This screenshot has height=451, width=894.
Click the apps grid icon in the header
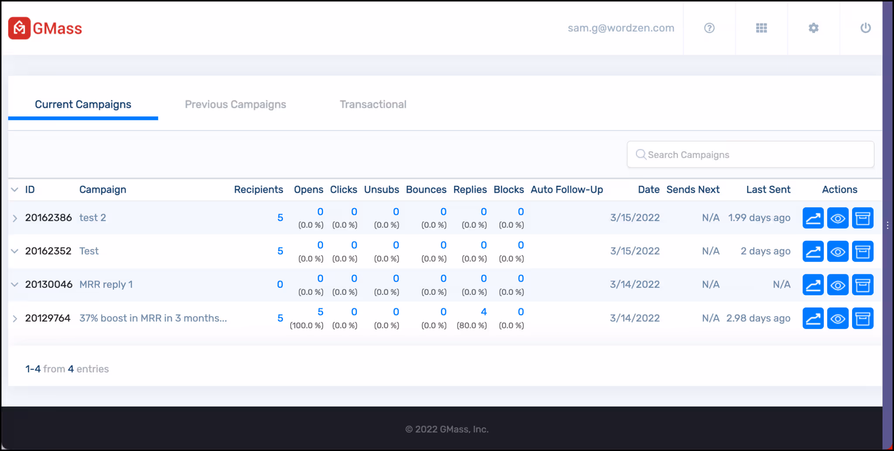(761, 28)
